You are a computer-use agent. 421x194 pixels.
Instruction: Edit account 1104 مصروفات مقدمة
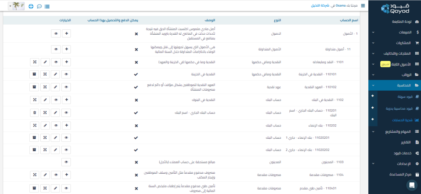tap(45, 174)
